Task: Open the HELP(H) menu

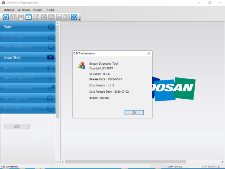Action: [50, 10]
